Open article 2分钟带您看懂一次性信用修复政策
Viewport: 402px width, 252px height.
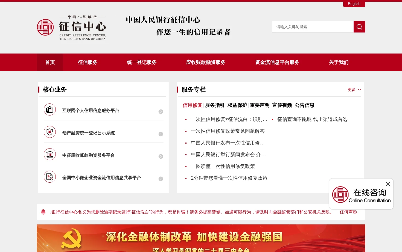(x=229, y=178)
